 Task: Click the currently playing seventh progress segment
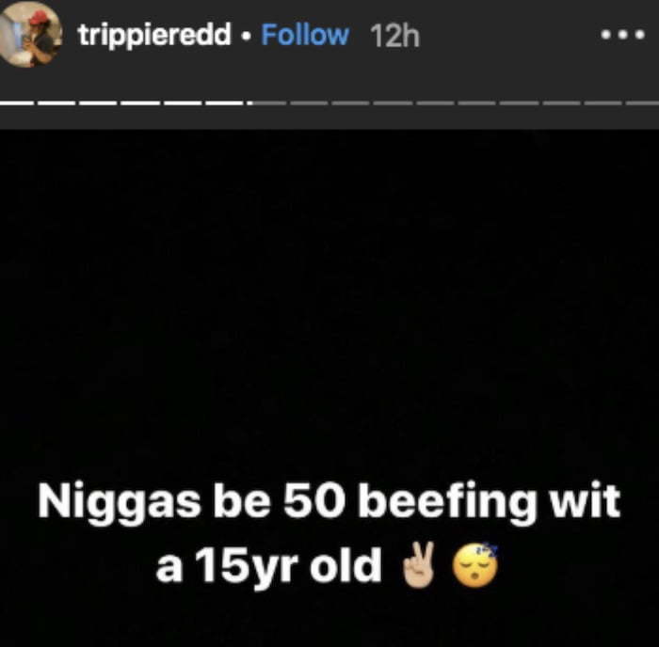266,103
